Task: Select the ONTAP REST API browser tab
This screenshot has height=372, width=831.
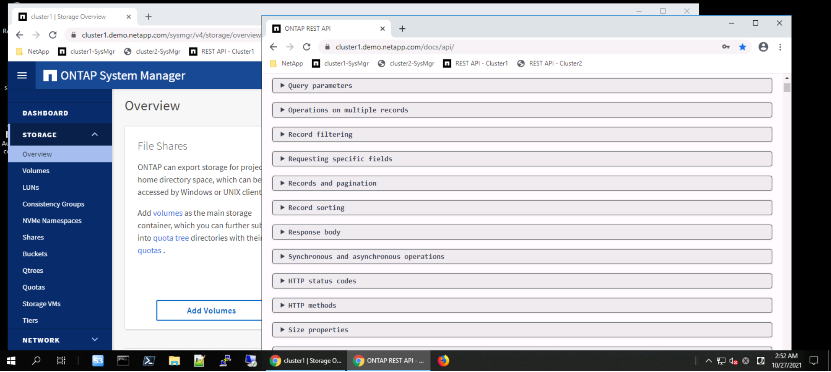Action: [x=328, y=29]
